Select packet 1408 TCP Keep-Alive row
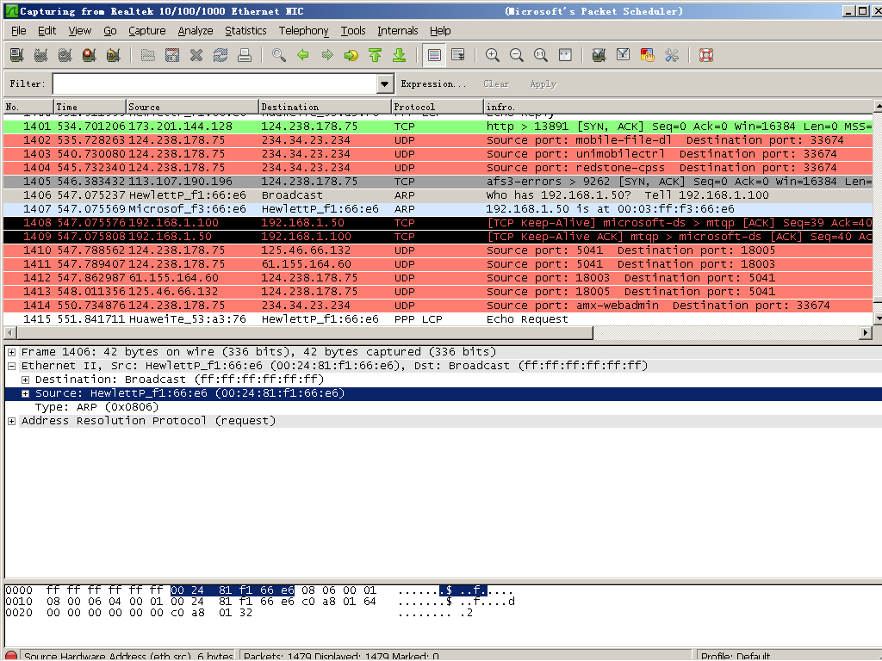This screenshot has height=661, width=882. (x=438, y=223)
